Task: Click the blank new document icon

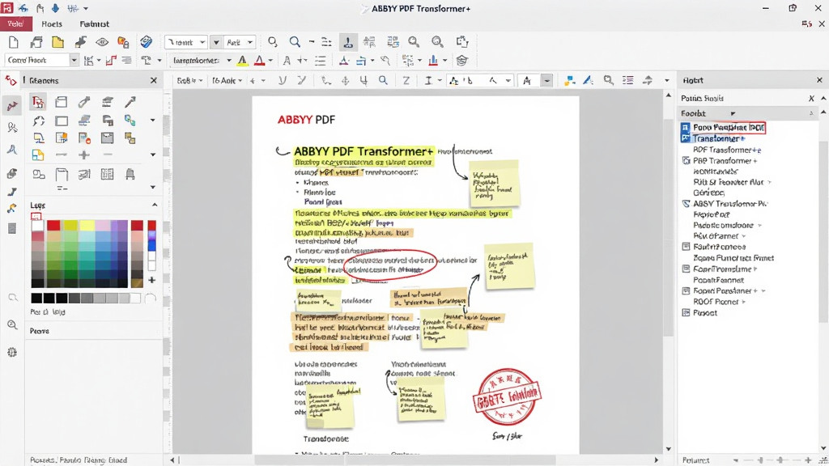Action: coord(14,42)
